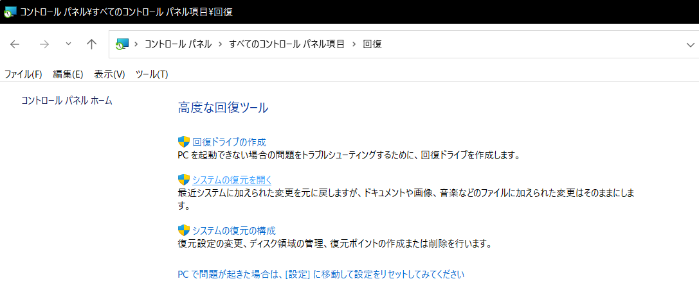Click the 高度な回復ツール heading
Screen dimensions: 699x288
point(223,108)
